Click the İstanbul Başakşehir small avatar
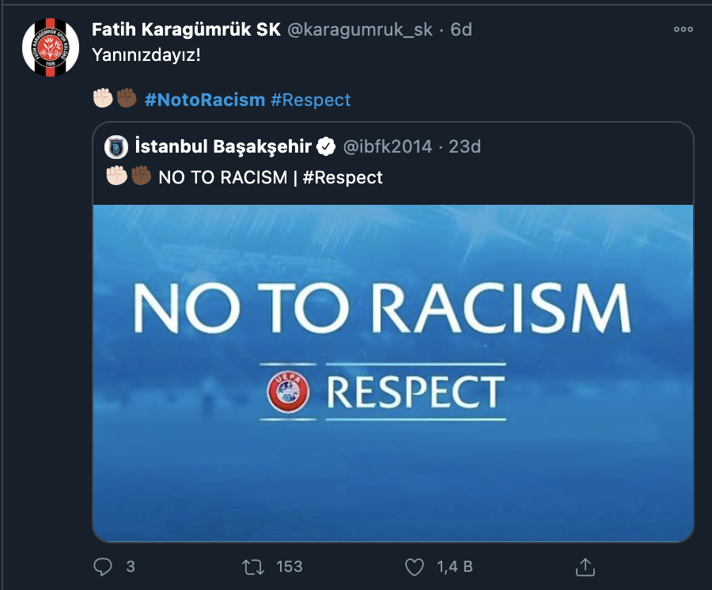The width and height of the screenshot is (712, 590). click(x=116, y=146)
